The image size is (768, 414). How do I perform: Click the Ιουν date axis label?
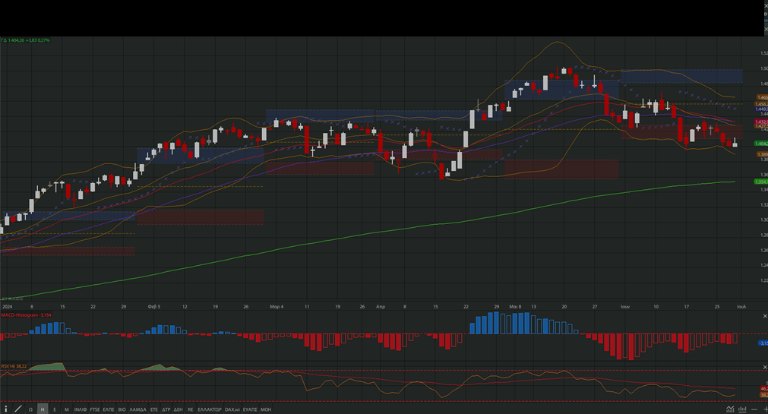pos(625,307)
